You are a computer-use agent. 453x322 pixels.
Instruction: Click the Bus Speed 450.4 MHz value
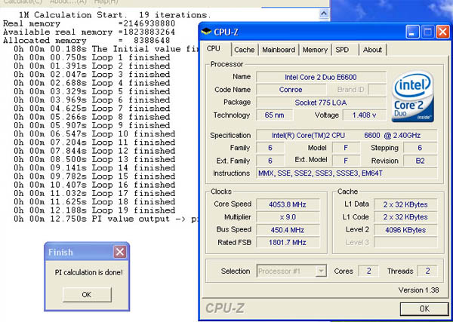click(x=288, y=230)
